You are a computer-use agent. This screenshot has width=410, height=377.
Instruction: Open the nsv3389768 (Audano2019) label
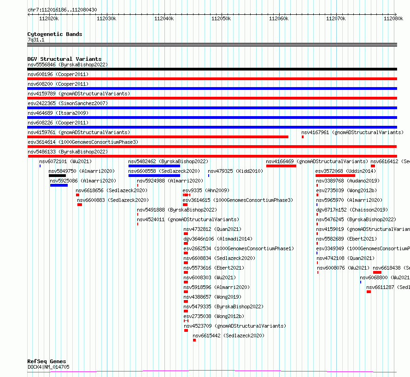348,181
